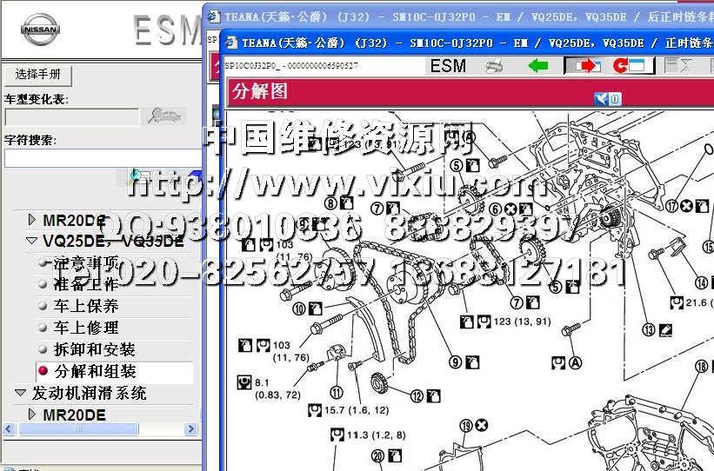This screenshot has width=714, height=471.
Task: Open the 拆卸和安装 tree item
Action: [x=94, y=349]
